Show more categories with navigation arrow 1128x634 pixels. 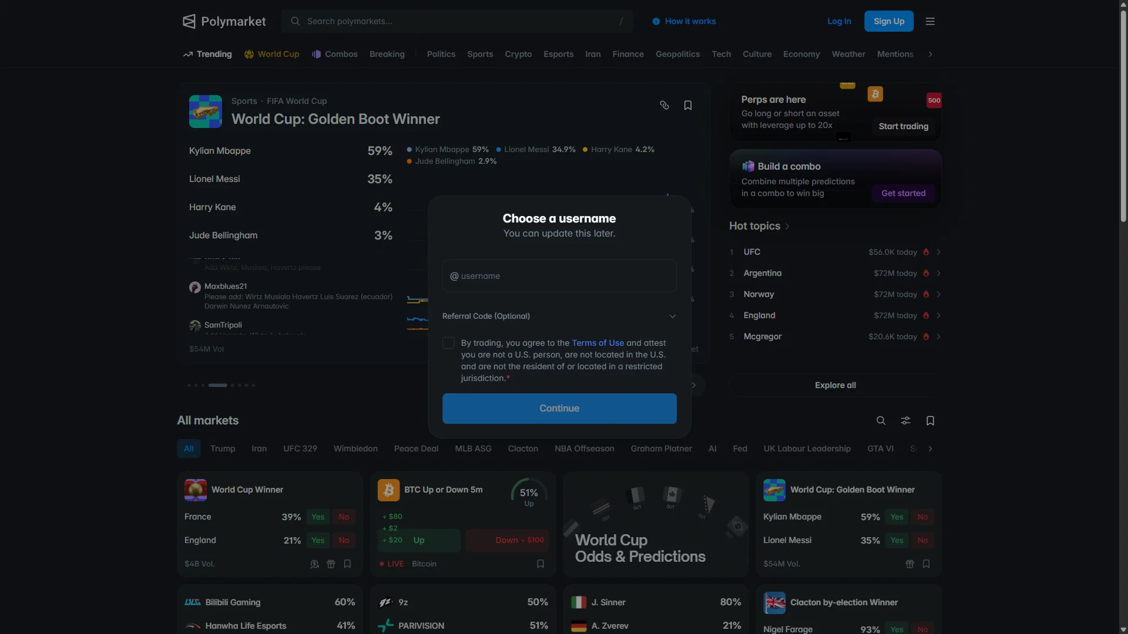[x=930, y=54]
